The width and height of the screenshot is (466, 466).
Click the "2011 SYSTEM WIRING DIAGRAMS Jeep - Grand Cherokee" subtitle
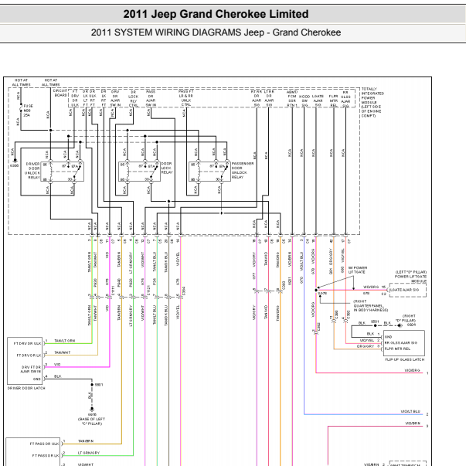[x=216, y=32]
